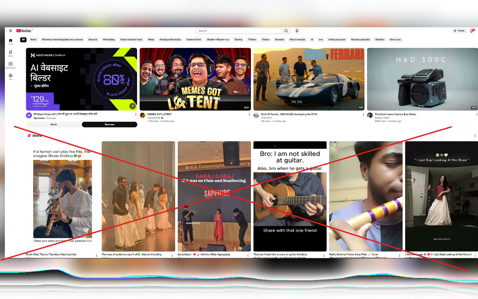Click the Brandon Talbot channel avatar
This screenshot has width=478, height=299.
tap(370, 115)
